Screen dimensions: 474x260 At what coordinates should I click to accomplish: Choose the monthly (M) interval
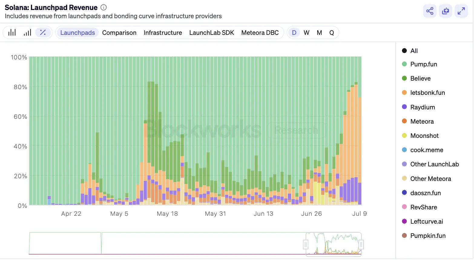319,33
